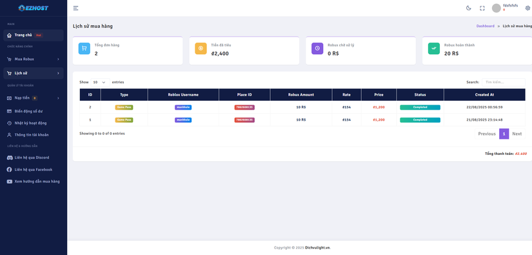Image resolution: width=532 pixels, height=255 pixels.
Task: Click the blue Tổng đơn hàng cart icon
Action: (x=84, y=48)
